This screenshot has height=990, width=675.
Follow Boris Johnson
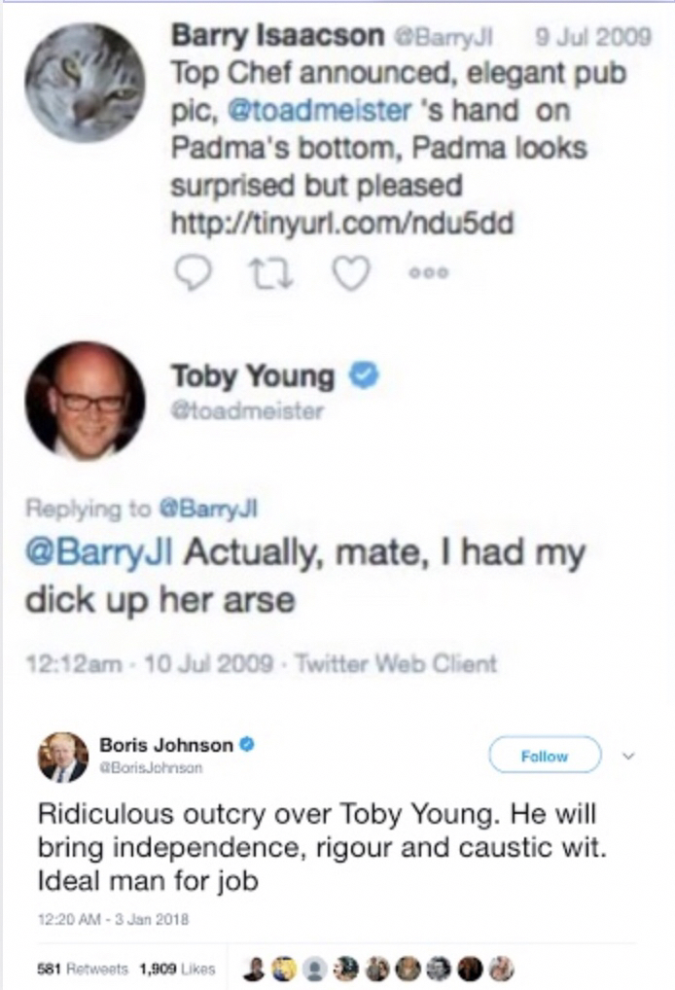(x=545, y=755)
